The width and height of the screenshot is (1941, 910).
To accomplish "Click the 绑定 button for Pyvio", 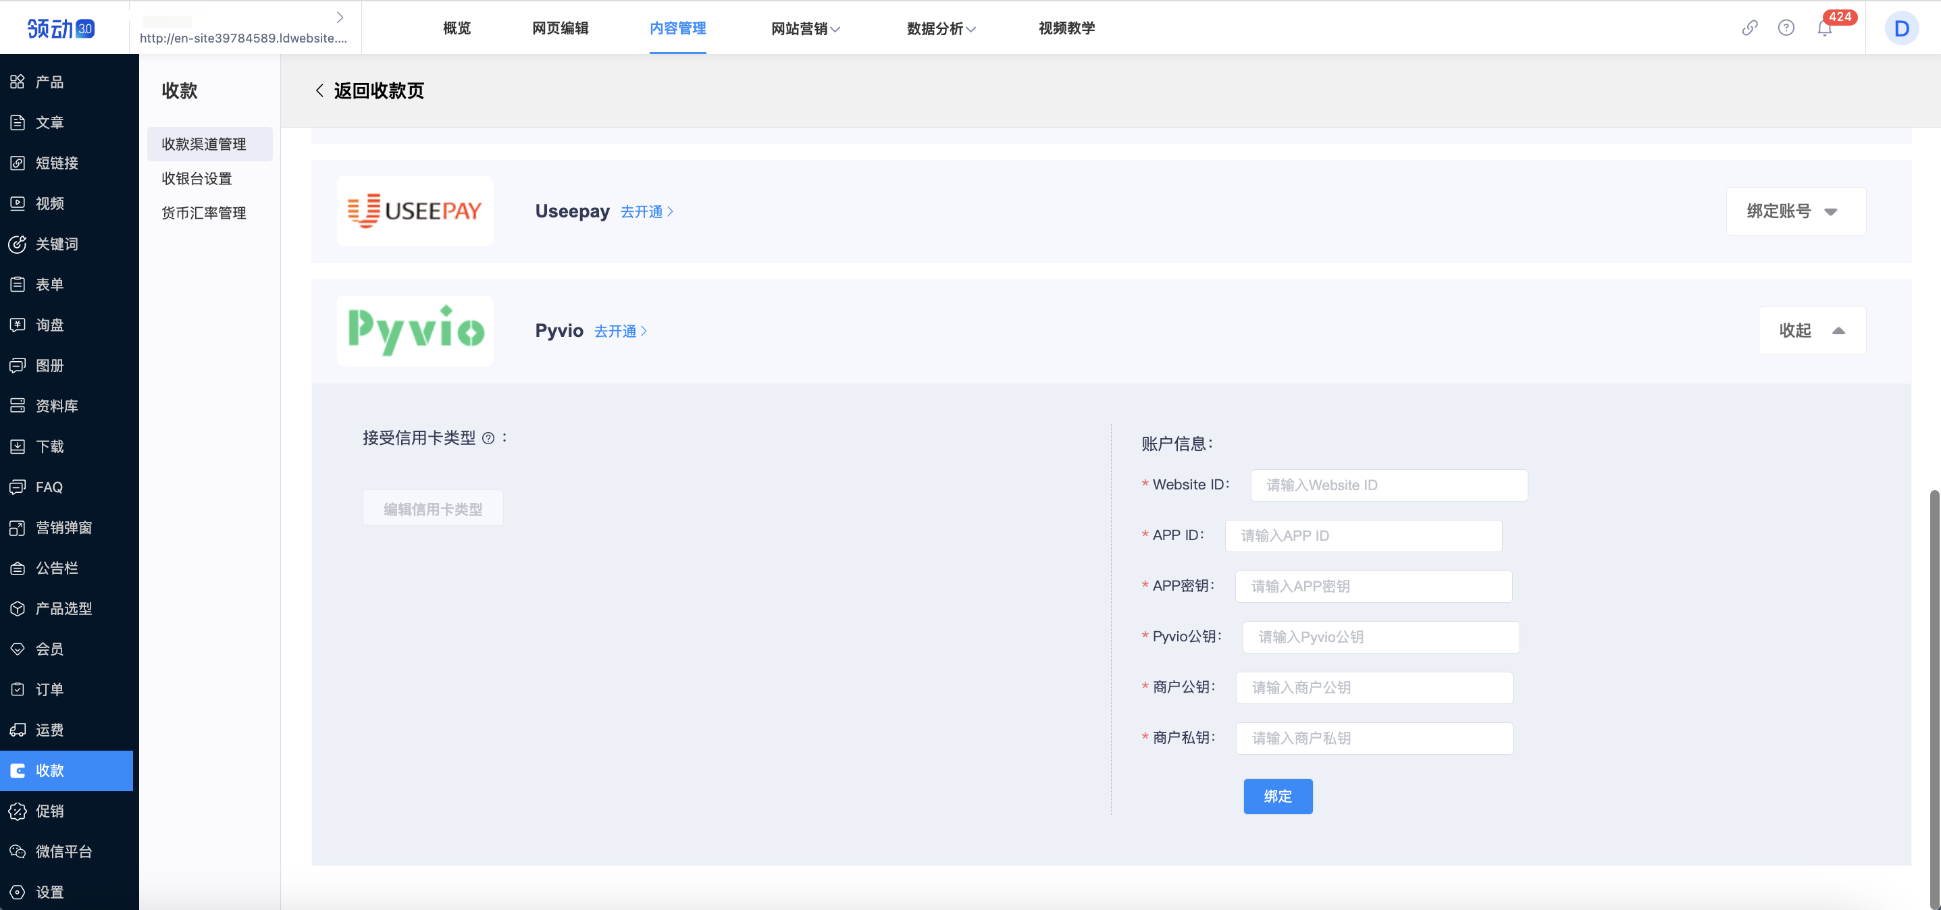I will (1278, 797).
